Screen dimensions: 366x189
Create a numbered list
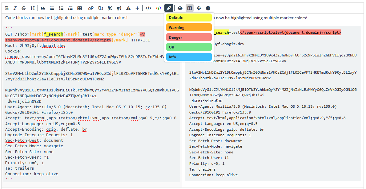[61, 8]
